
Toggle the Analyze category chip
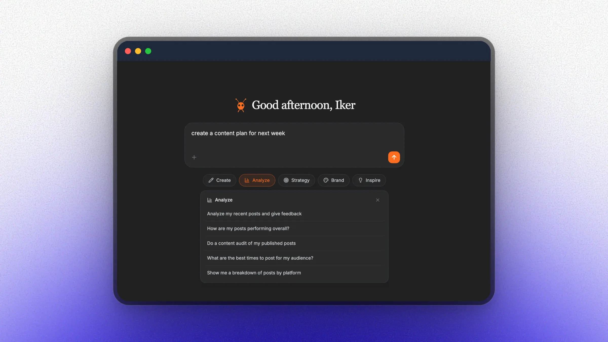click(x=257, y=180)
